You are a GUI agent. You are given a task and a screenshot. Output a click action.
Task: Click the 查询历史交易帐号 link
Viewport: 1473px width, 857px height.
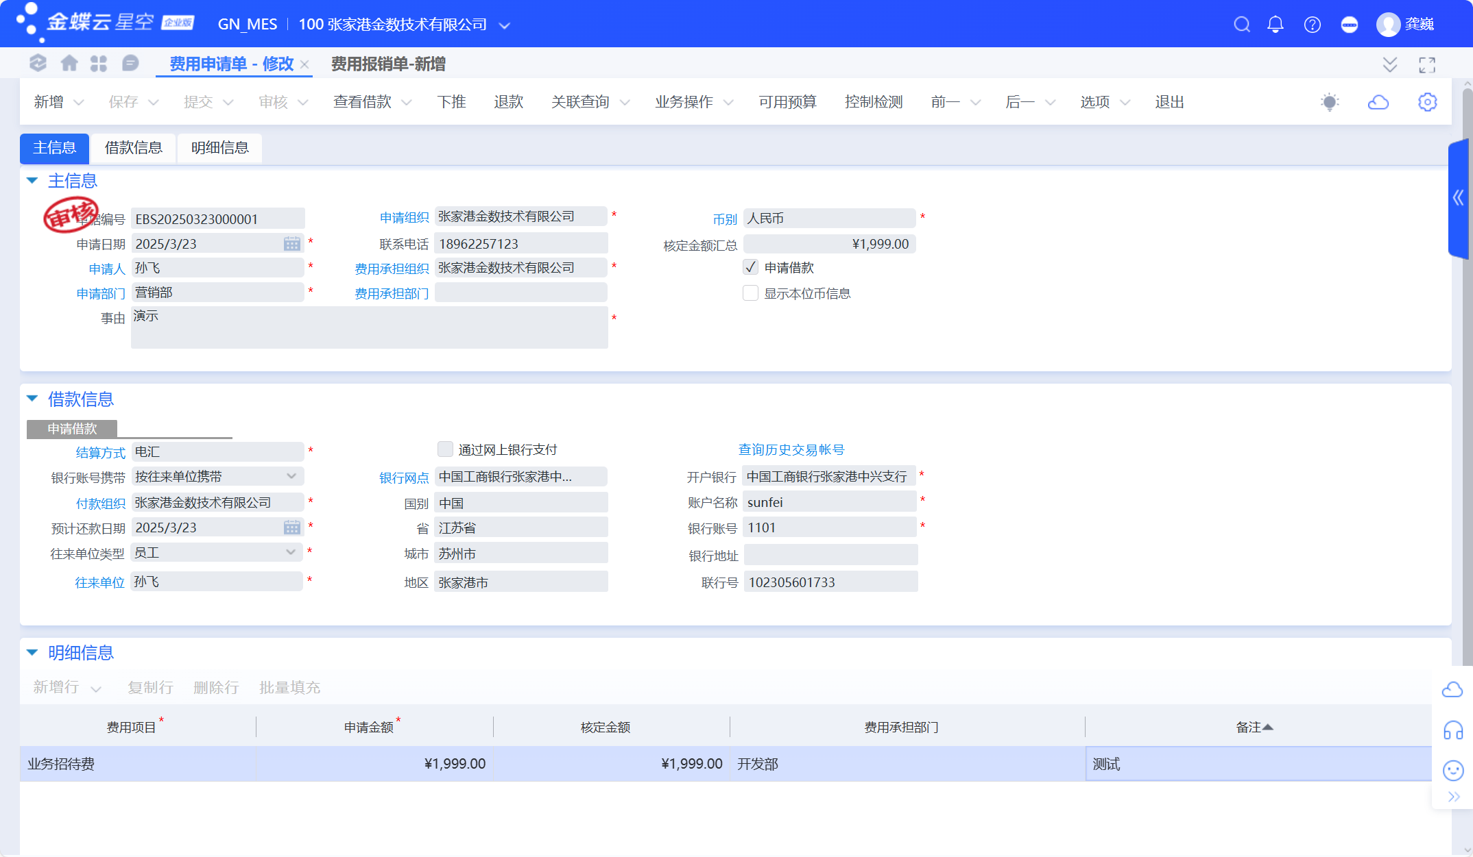791,449
